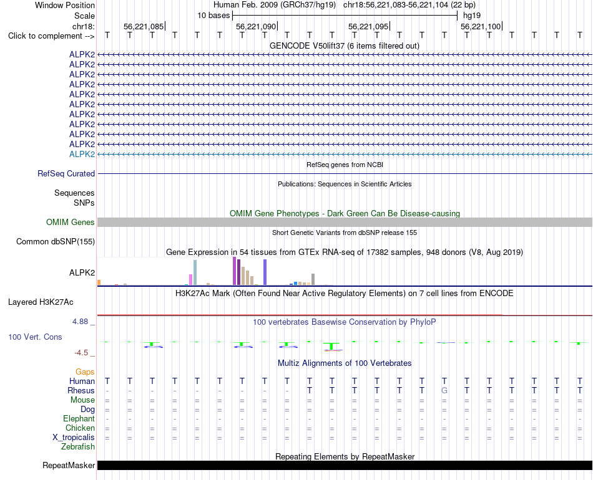
Task: Open '100 vertebrates Basewise Conservation by PhyloP' title
Action: coord(344,322)
